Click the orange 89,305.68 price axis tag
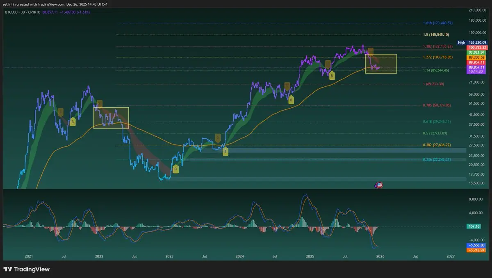 [x=477, y=57]
